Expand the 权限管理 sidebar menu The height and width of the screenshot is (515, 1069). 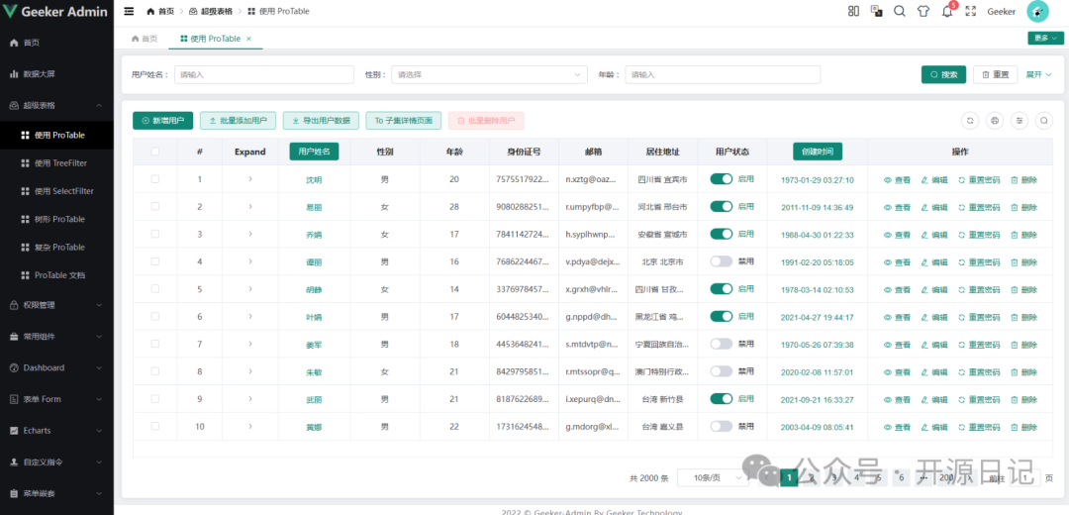pos(56,305)
